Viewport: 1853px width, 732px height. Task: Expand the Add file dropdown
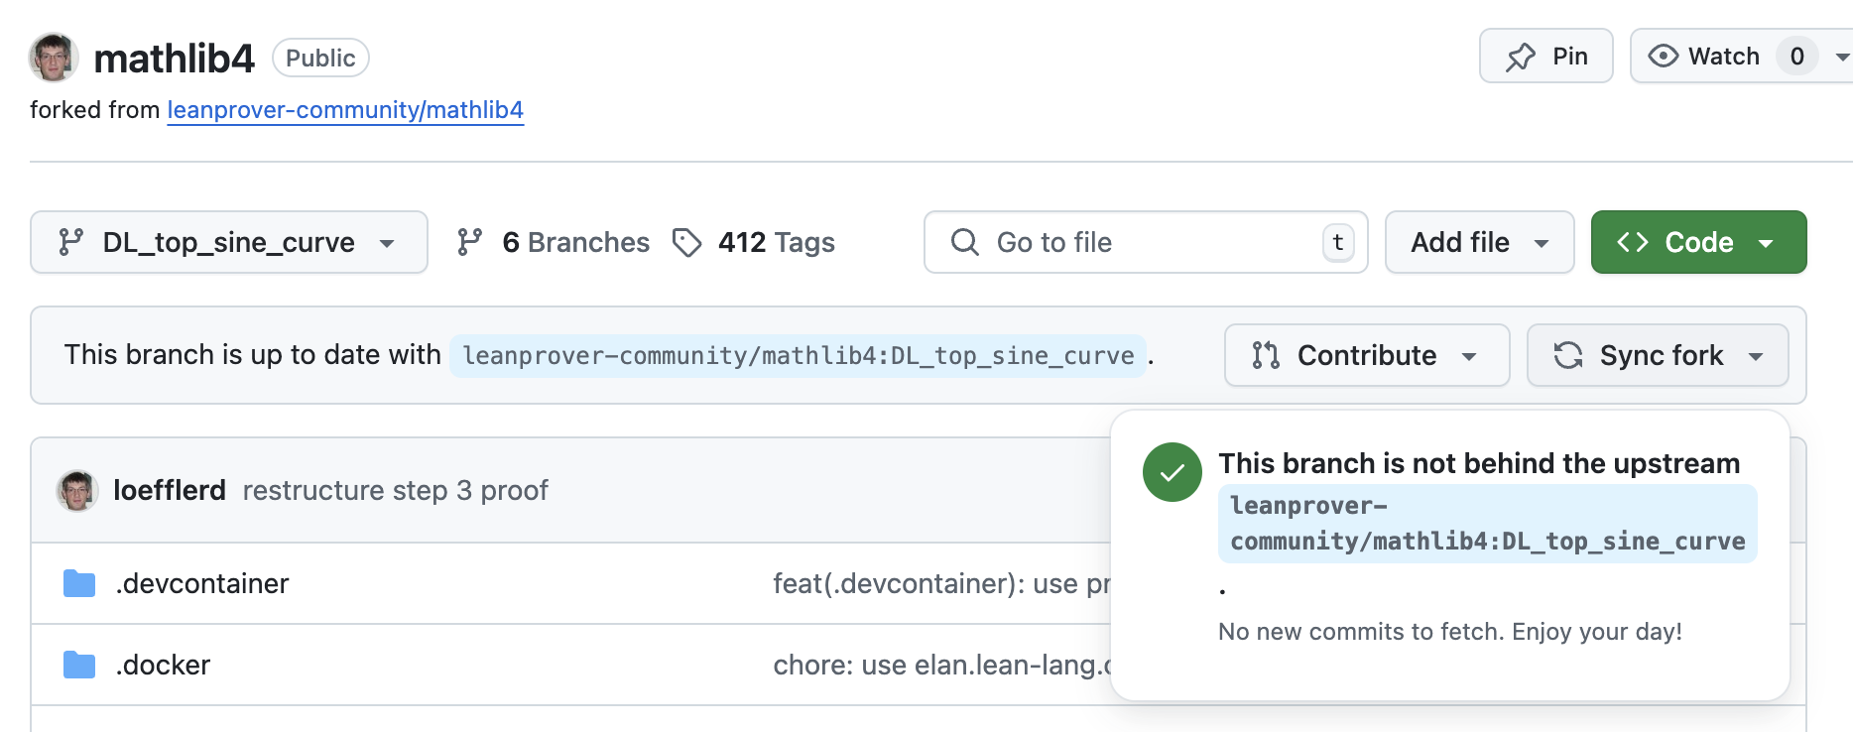(x=1478, y=242)
